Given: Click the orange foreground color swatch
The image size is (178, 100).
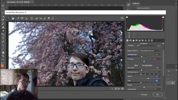Looking at the screenshot, I should point(2,66).
